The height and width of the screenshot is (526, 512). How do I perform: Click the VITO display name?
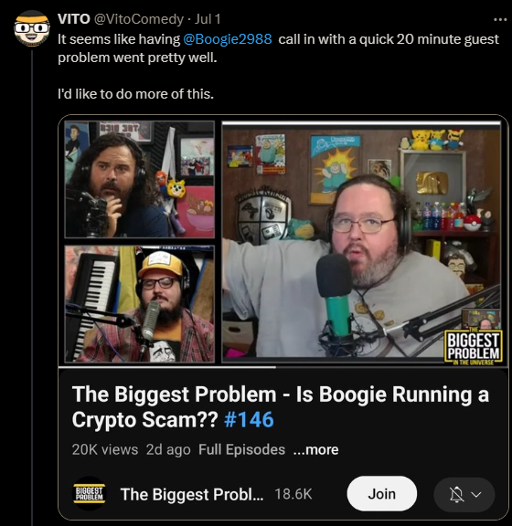[73, 19]
